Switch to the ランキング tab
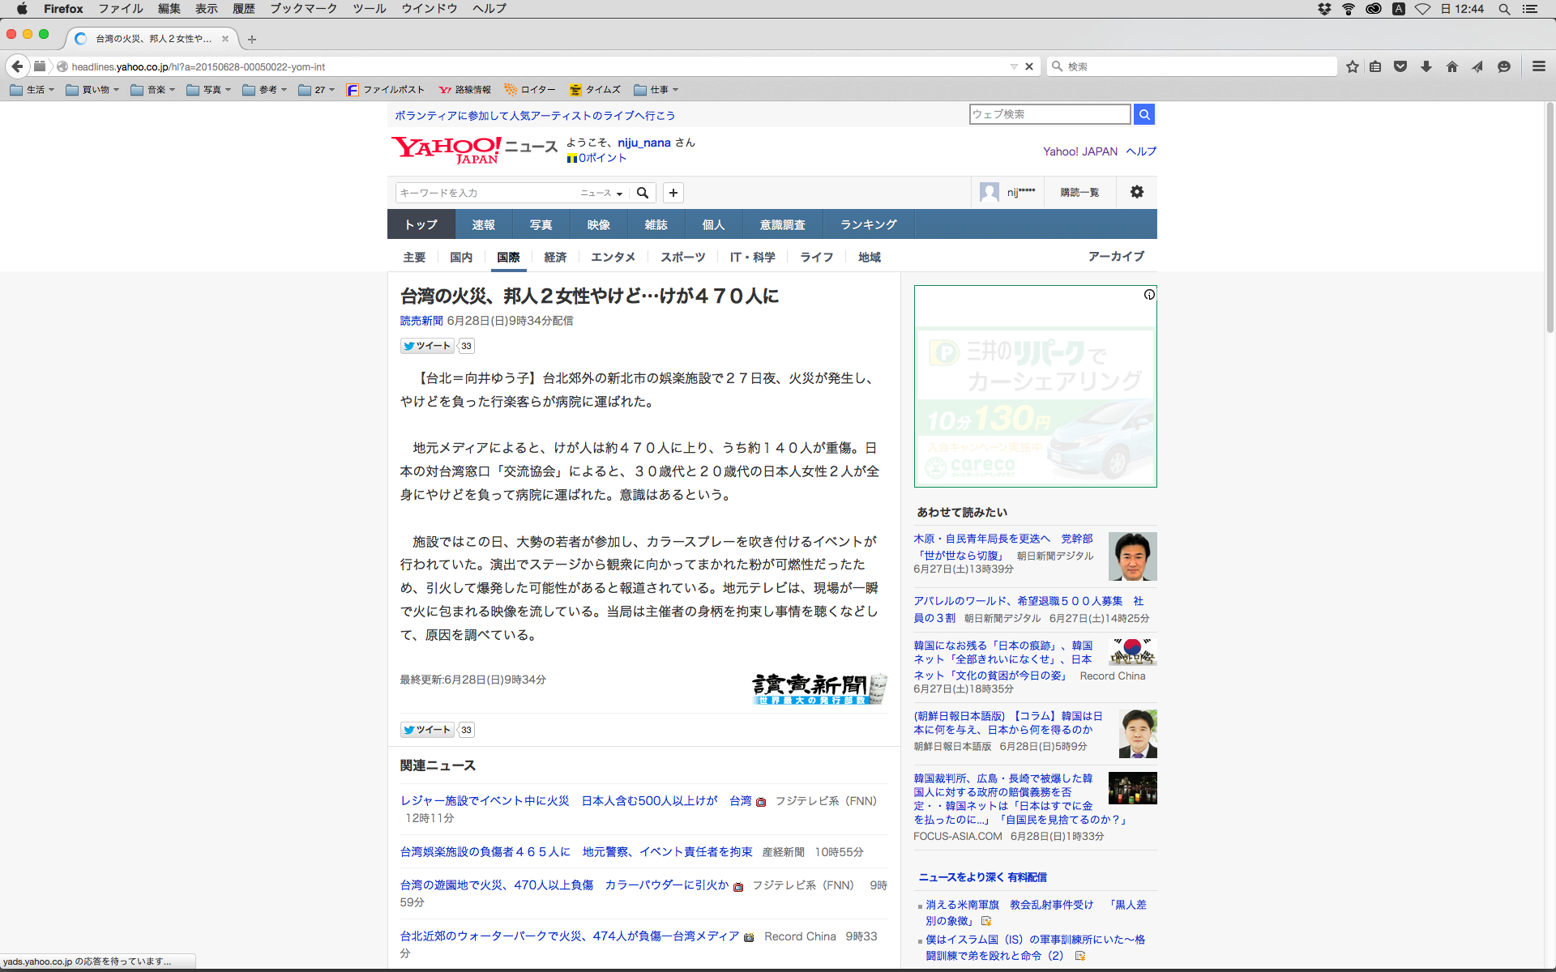The image size is (1556, 972). 868,224
